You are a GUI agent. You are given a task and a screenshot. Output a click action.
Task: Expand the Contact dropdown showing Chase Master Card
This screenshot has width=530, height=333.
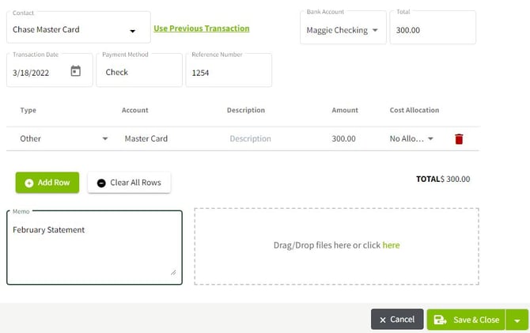(132, 32)
